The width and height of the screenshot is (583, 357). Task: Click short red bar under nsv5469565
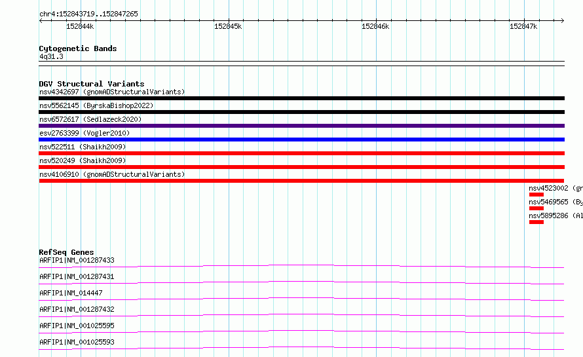point(536,208)
